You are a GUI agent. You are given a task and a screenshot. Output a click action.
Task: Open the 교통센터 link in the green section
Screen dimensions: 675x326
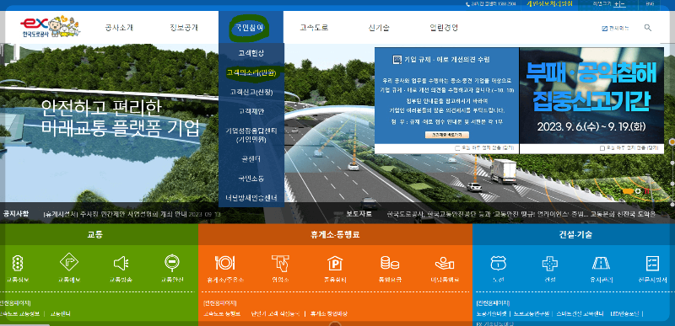pos(60,313)
